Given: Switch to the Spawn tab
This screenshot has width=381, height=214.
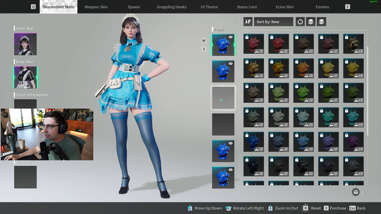Looking at the screenshot, I should pos(134,7).
